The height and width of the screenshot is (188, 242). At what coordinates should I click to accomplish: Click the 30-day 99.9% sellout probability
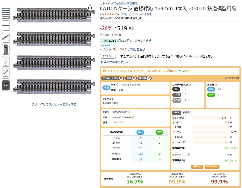(x=177, y=182)
